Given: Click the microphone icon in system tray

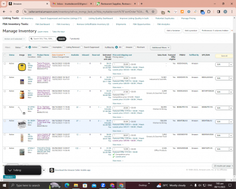Looking at the screenshot, I should pyautogui.click(x=195, y=185).
